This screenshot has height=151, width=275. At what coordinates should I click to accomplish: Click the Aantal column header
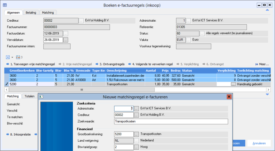[x=153, y=71]
